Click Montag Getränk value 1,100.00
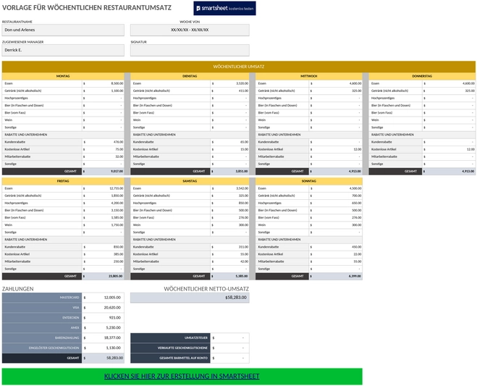The width and height of the screenshot is (477, 386). [x=103, y=91]
